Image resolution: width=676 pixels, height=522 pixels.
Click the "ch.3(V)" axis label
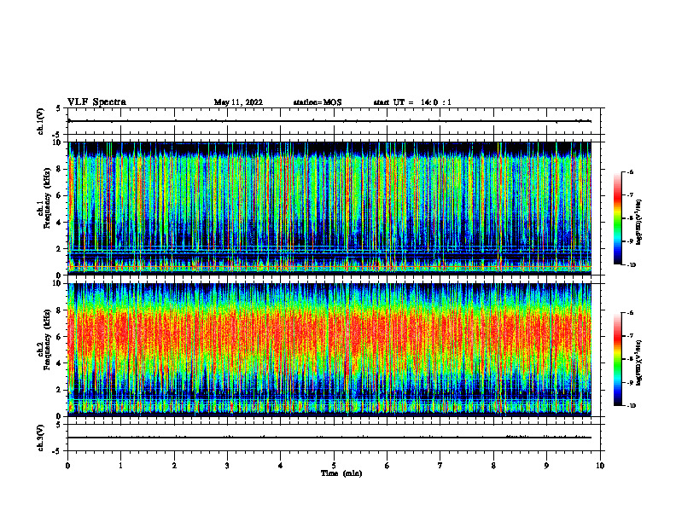pos(41,438)
